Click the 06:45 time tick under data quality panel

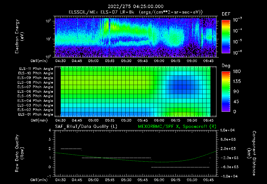208,180
